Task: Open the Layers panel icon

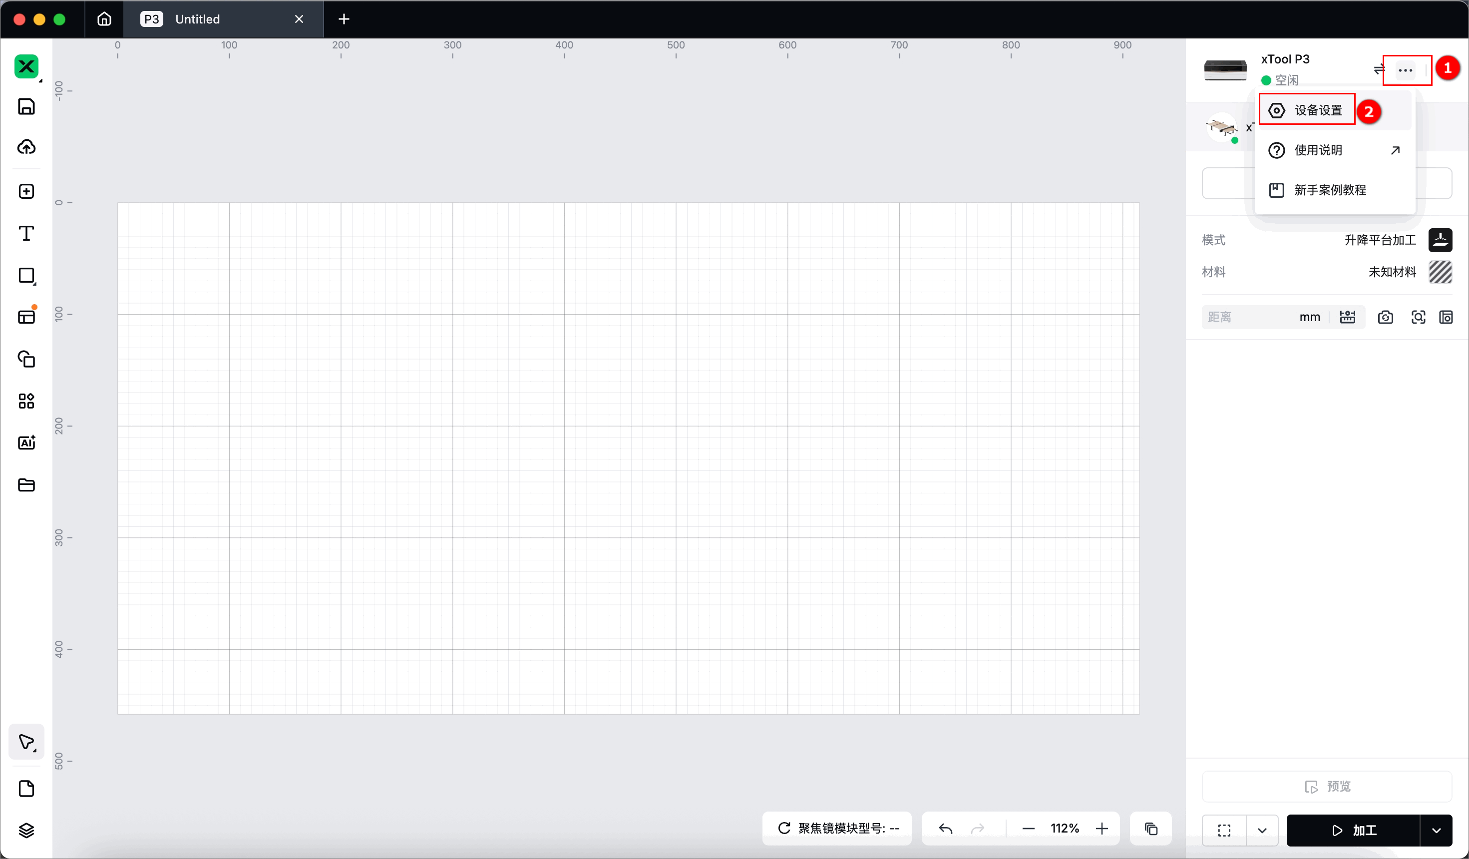Action: 26,830
